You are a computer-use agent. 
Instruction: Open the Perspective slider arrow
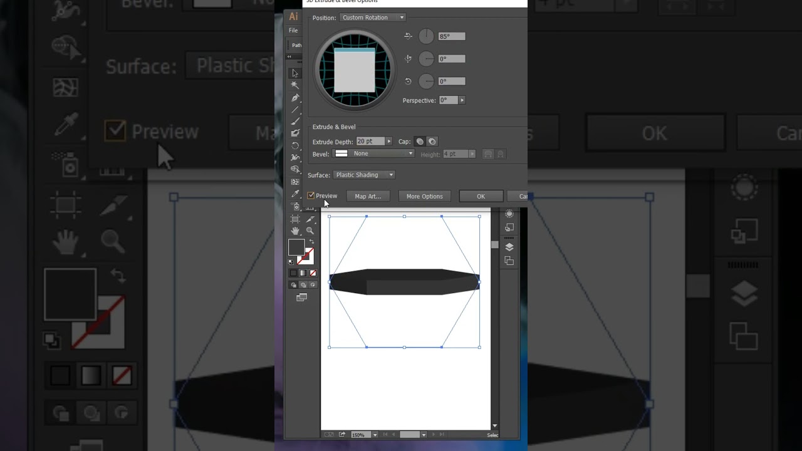point(462,100)
